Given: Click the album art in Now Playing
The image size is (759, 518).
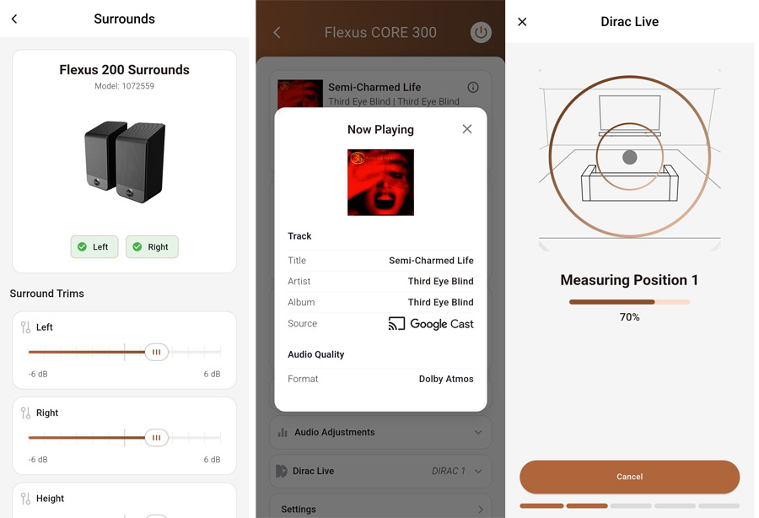Looking at the screenshot, I should click(x=380, y=182).
